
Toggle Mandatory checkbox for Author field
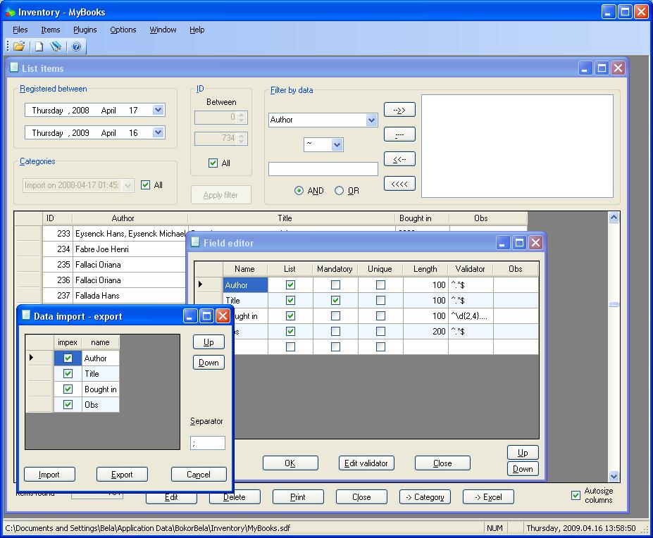335,285
